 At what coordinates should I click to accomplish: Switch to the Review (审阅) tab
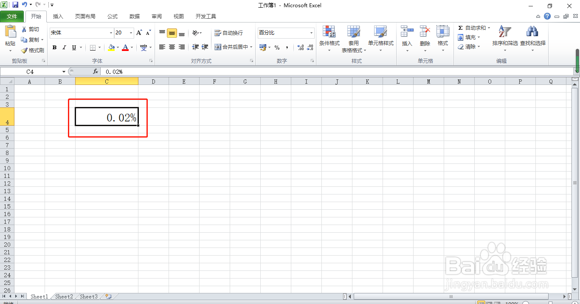[x=157, y=17]
